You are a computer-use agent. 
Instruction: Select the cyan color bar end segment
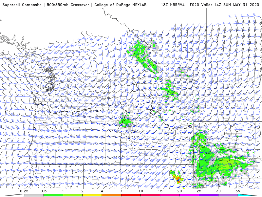tap(247, 195)
